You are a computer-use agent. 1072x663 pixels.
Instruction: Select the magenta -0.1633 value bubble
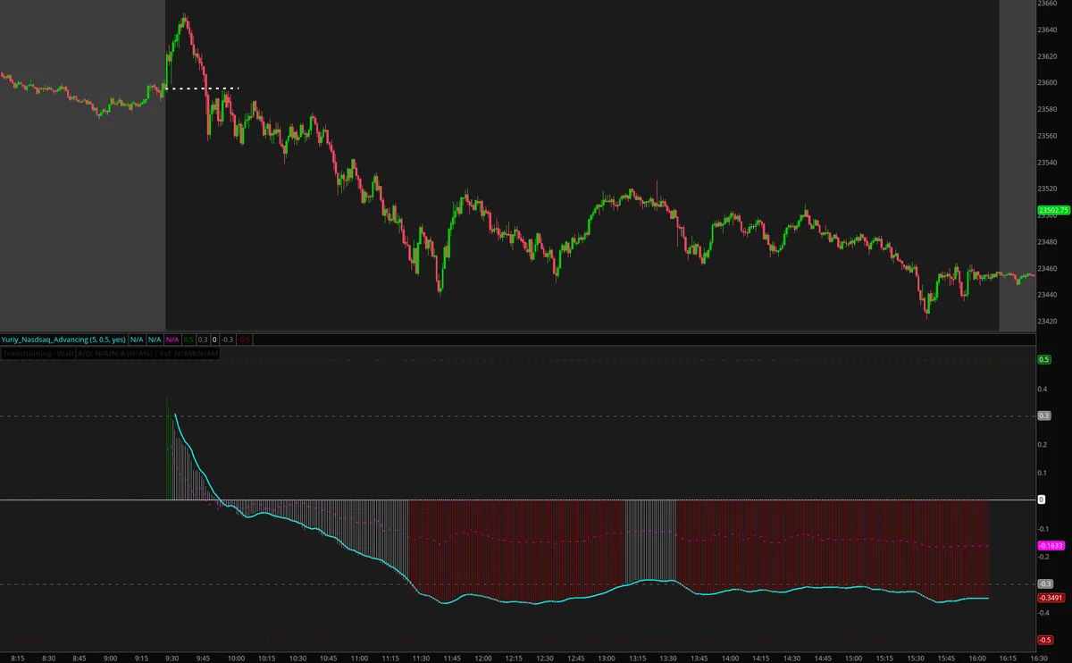1050,545
